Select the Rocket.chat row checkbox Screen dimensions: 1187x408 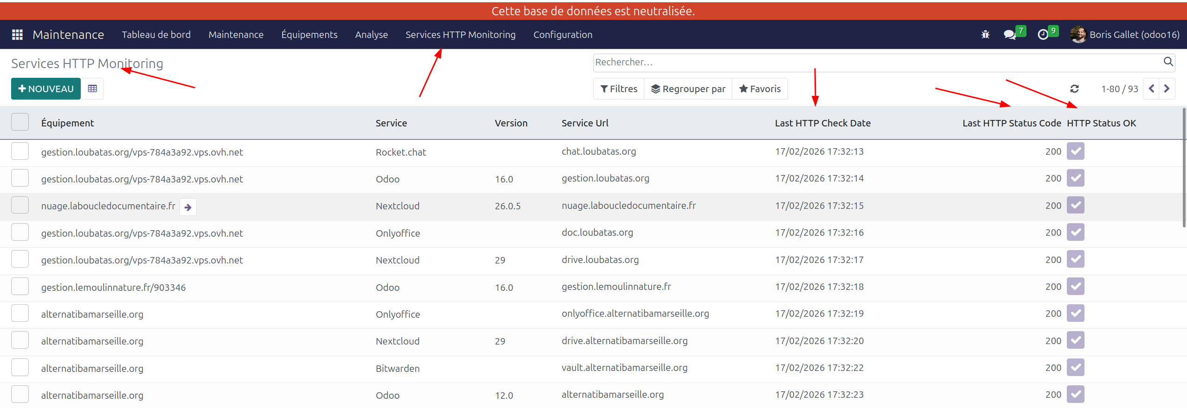pos(20,151)
